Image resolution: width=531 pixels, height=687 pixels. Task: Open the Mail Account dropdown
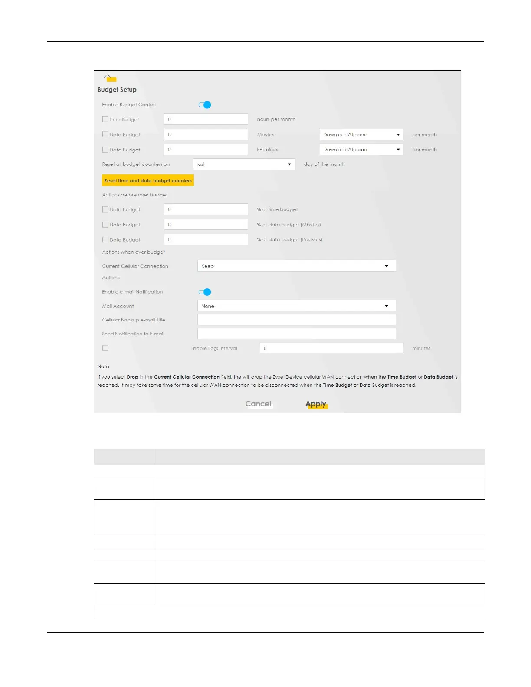pyautogui.click(x=297, y=306)
